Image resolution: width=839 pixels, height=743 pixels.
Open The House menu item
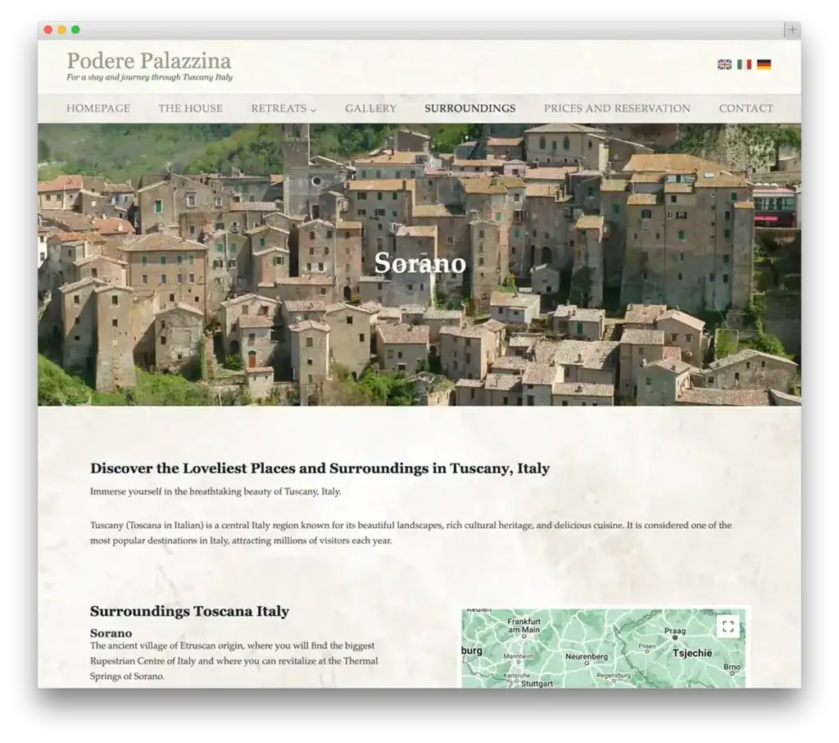click(x=190, y=108)
